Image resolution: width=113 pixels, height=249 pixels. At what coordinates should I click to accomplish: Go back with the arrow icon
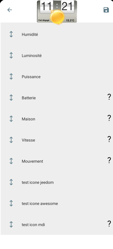10,10
